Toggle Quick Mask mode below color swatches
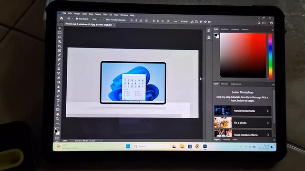 (57, 138)
